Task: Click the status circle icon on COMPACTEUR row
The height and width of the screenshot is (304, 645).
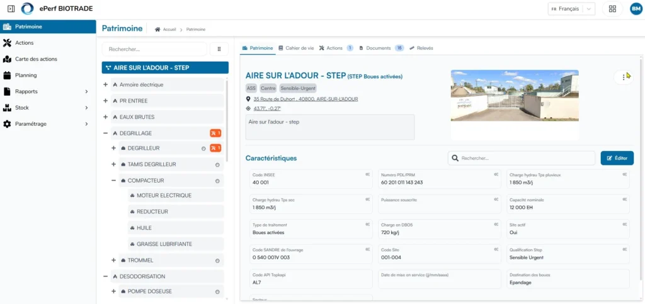Action: tap(217, 181)
